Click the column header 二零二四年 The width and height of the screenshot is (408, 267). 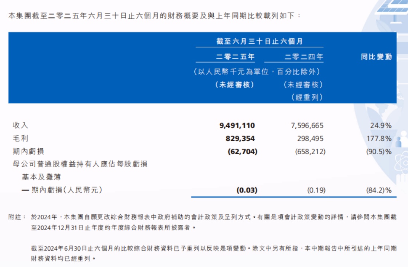pos(304,57)
